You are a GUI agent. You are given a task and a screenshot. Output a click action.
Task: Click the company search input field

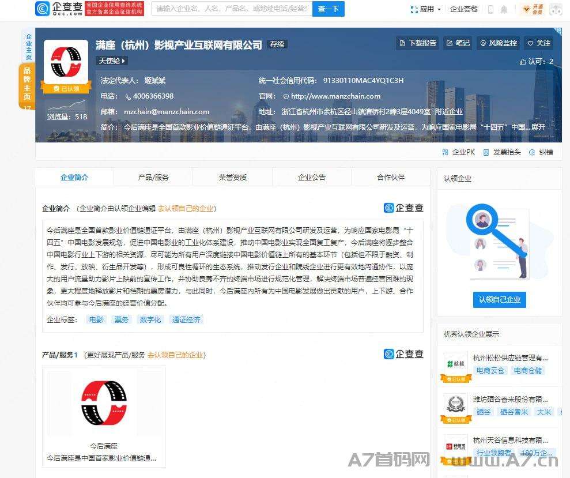(x=232, y=9)
